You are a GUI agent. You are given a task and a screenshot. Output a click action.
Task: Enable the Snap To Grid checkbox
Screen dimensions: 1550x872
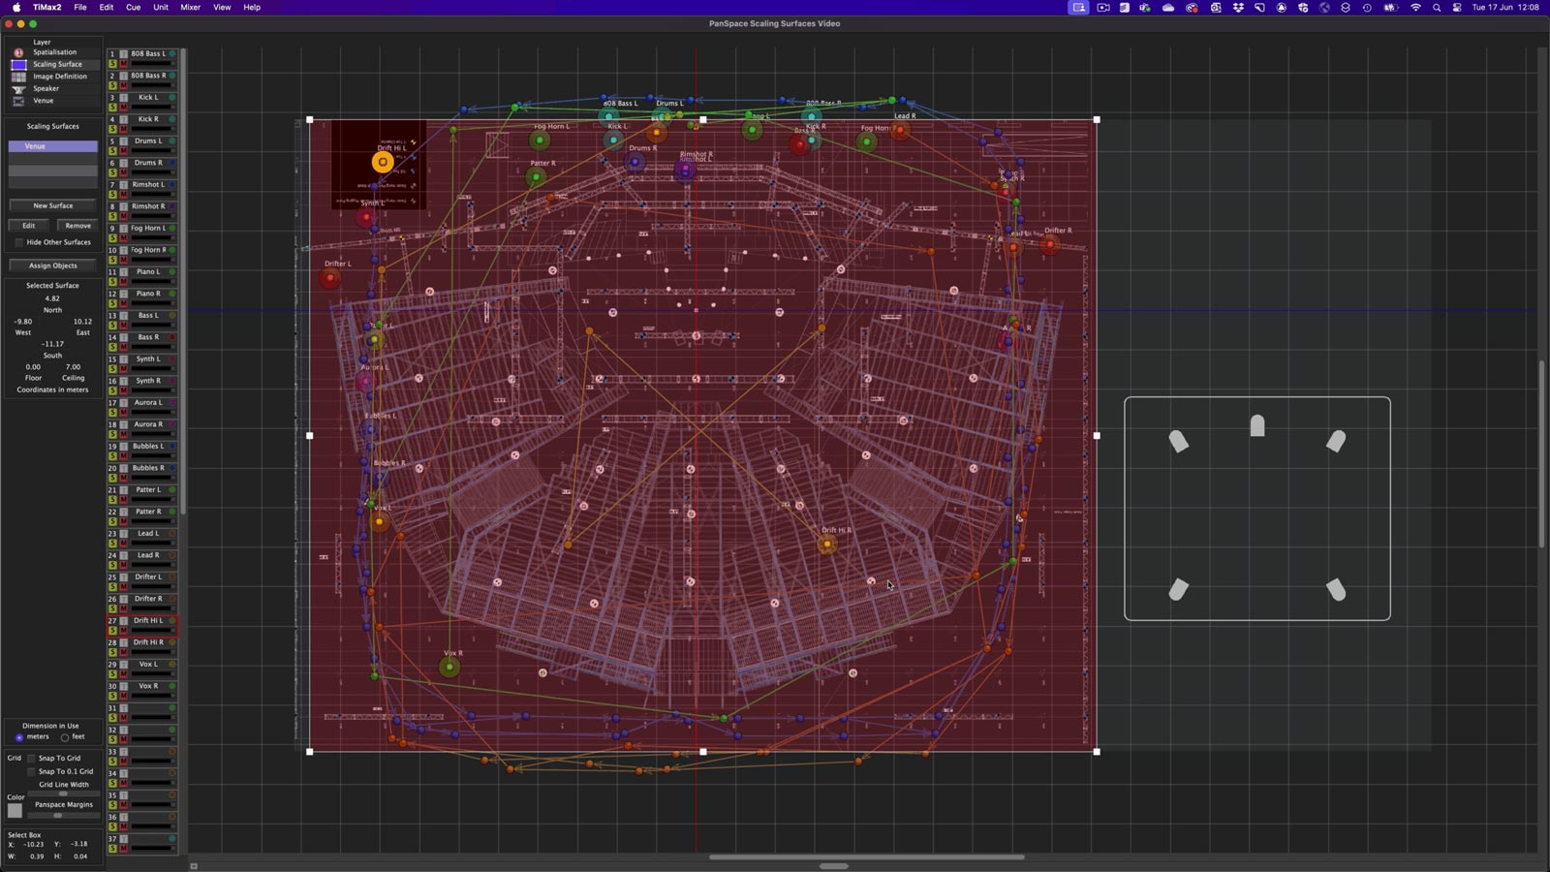click(x=31, y=759)
